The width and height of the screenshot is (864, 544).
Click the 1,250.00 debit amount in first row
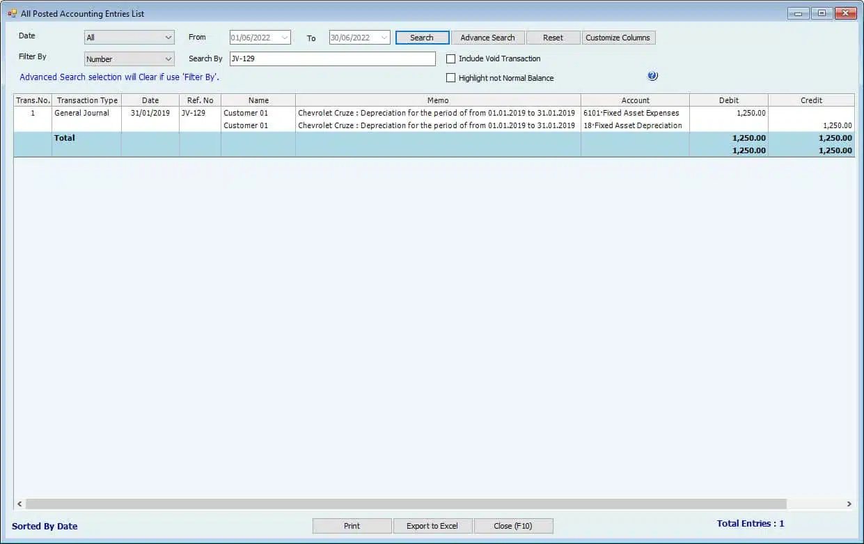(751, 113)
